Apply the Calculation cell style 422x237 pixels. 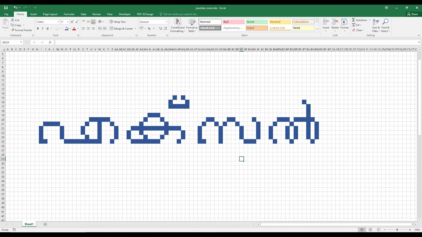click(303, 22)
